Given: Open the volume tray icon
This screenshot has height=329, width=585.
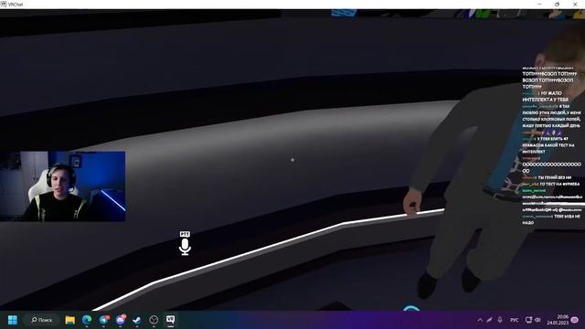Looking at the screenshot, I should pyautogui.click(x=537, y=320).
